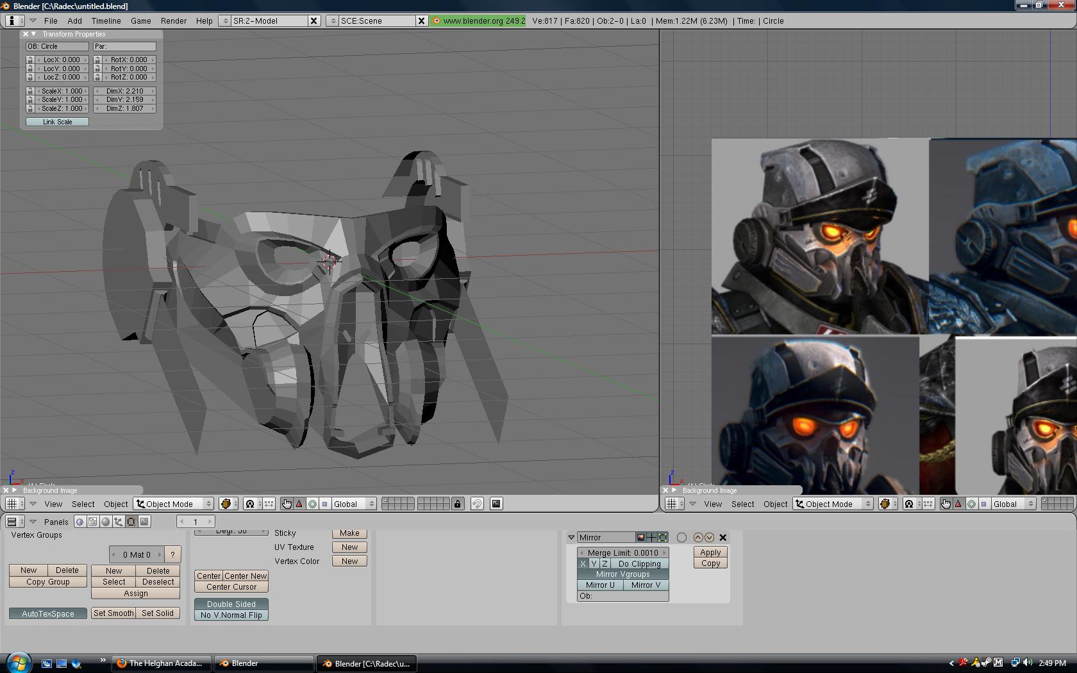
Task: Click the left 3D view window type icon
Action: pos(15,504)
